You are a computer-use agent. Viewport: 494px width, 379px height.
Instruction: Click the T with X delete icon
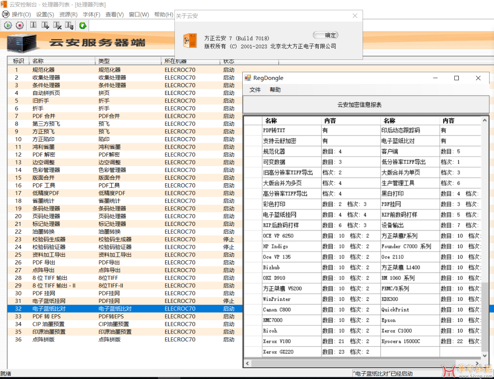(57, 25)
